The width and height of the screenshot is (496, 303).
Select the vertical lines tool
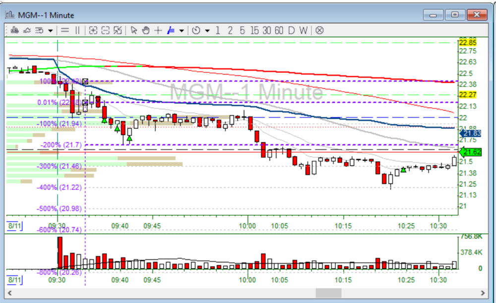pyautogui.click(x=77, y=30)
